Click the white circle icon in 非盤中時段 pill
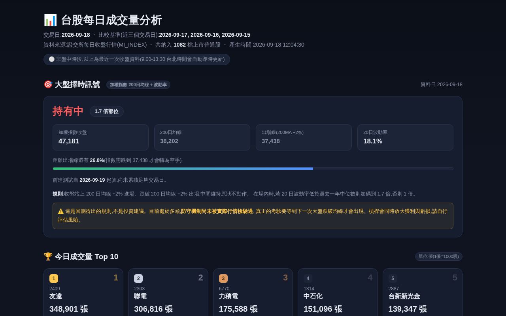 (x=52, y=59)
